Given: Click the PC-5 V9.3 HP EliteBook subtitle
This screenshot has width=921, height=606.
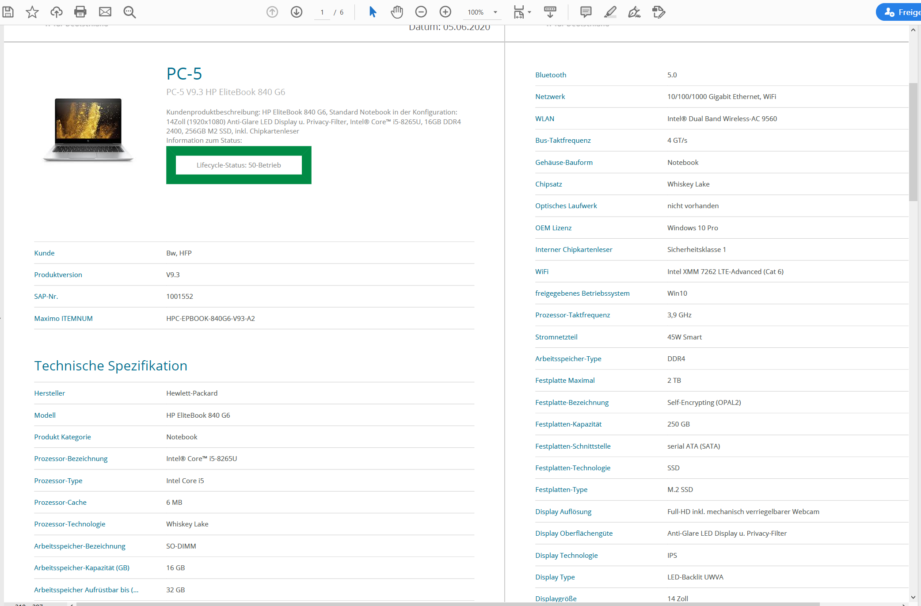Looking at the screenshot, I should [x=225, y=92].
